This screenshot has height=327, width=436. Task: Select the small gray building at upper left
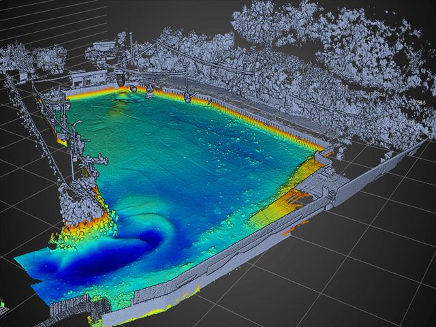tap(88, 78)
